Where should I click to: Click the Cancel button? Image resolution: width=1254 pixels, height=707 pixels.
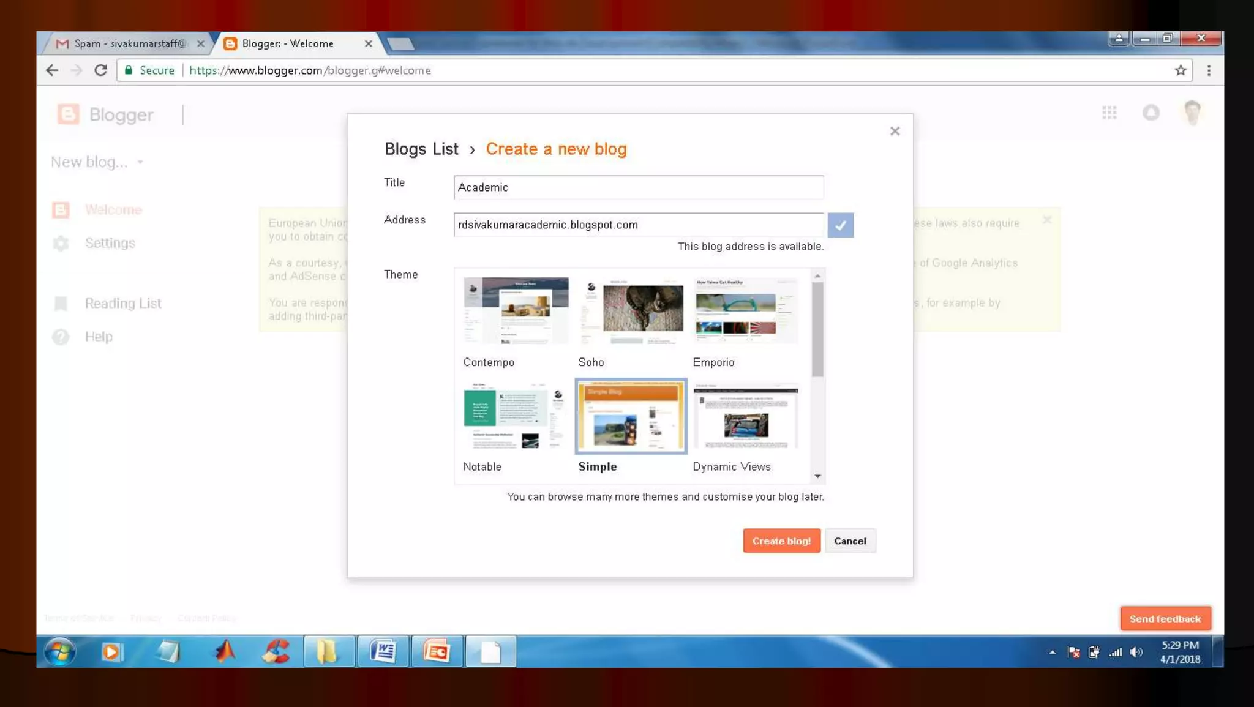pos(850,541)
